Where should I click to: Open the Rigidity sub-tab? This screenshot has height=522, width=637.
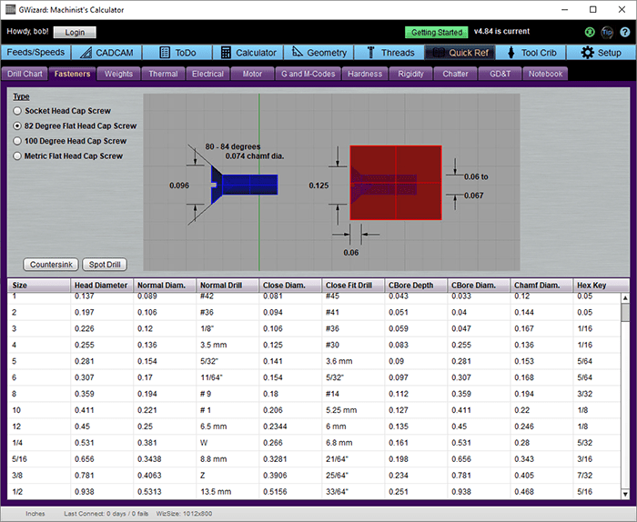[x=410, y=74]
